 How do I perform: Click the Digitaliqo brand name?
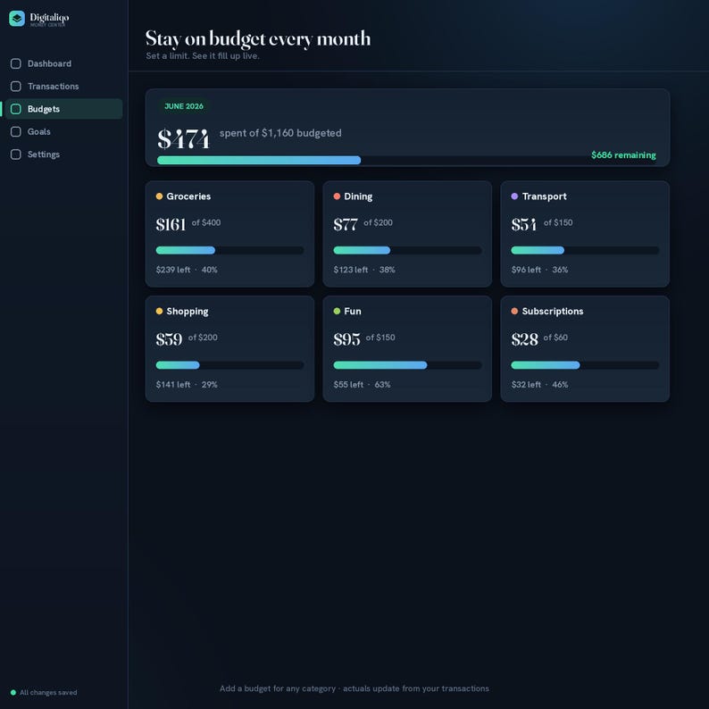point(49,17)
